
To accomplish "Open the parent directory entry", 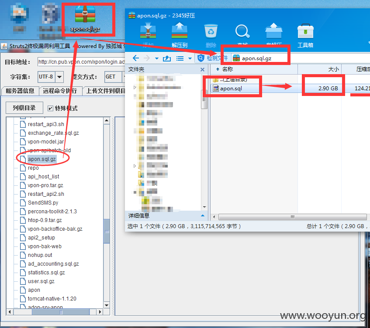I will pos(230,80).
